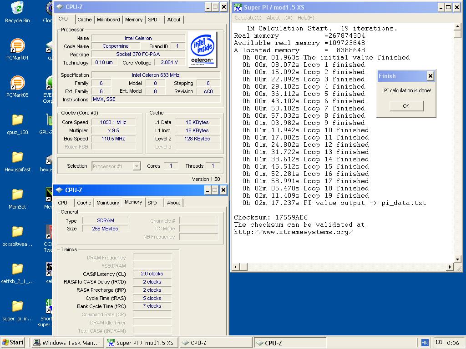Click Cycle Time (tRAS) value 5 clocks
This screenshot has width=466, height=349.
152,298
